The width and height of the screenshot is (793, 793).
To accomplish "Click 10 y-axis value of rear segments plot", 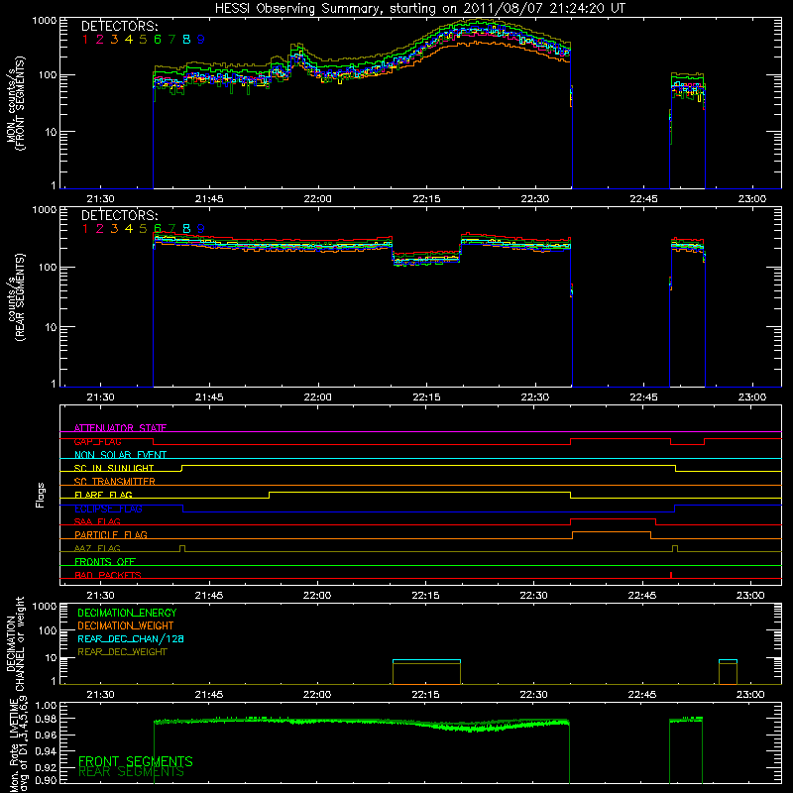I will point(51,327).
